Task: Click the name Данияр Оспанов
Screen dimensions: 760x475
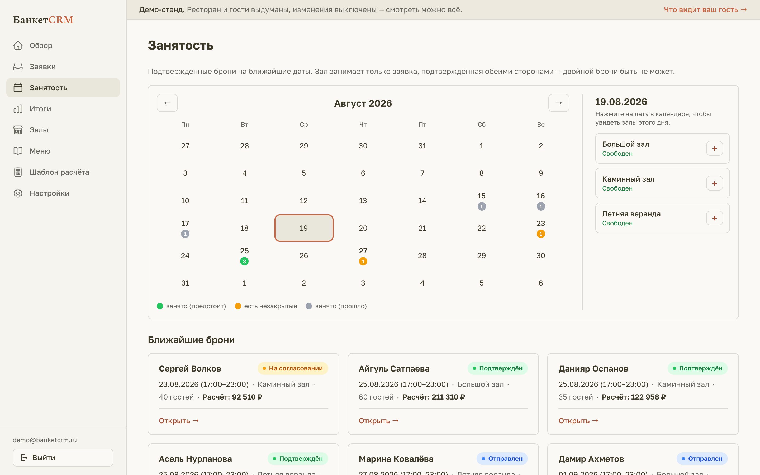Action: (x=593, y=369)
